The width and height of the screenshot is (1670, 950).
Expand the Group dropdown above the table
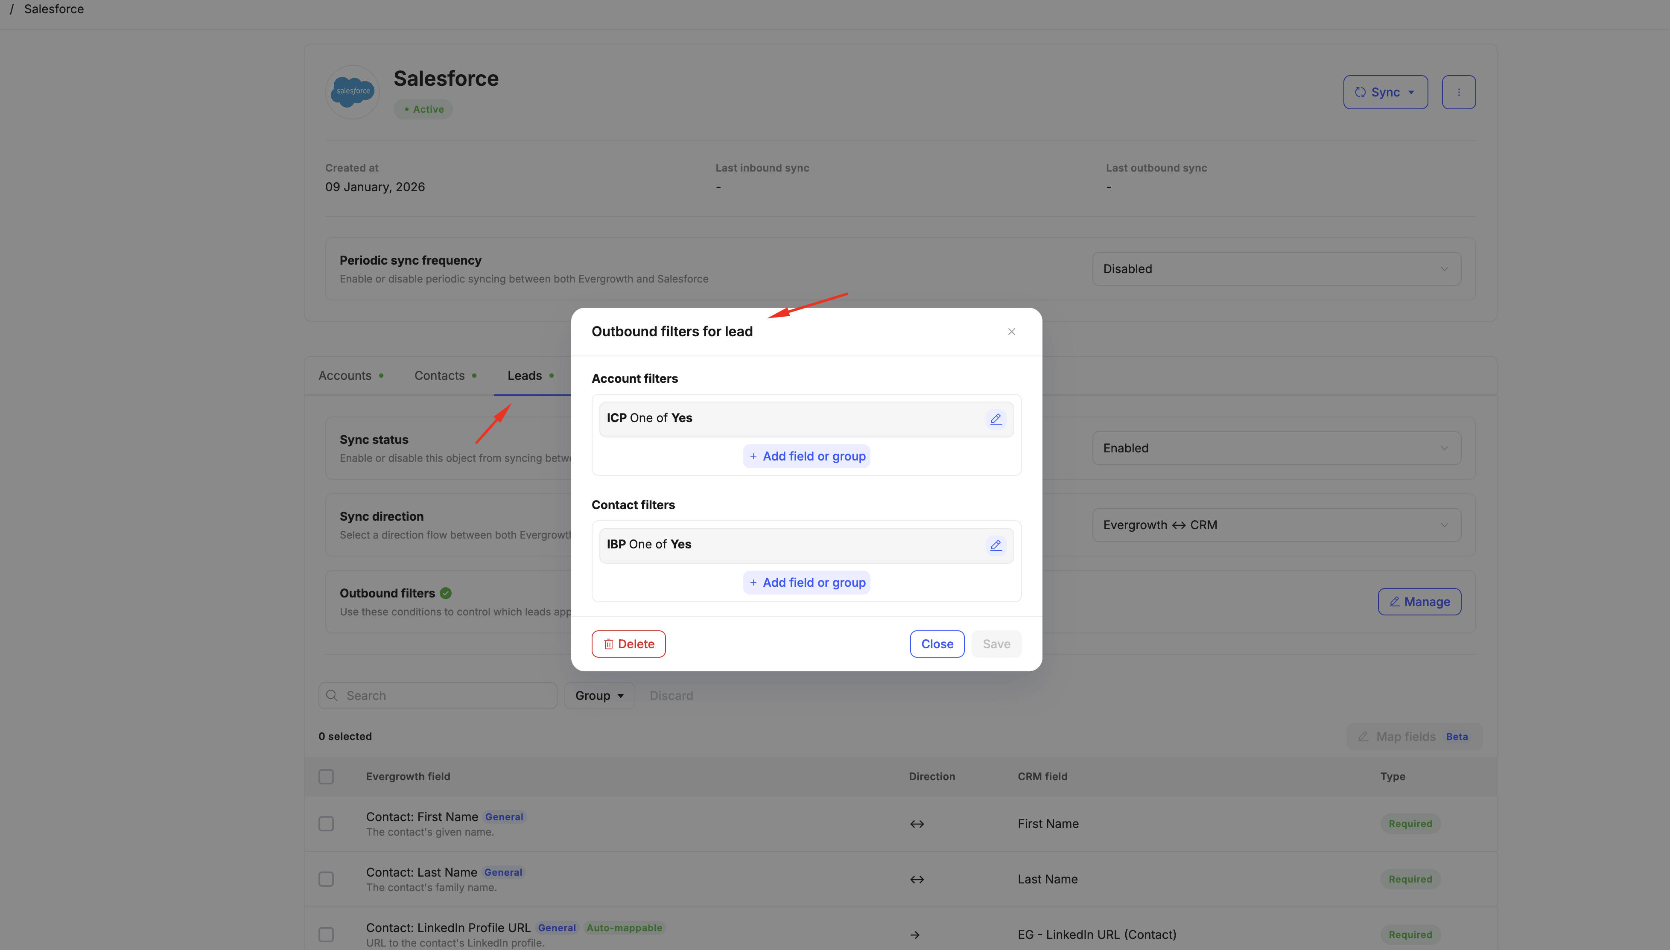[599, 695]
